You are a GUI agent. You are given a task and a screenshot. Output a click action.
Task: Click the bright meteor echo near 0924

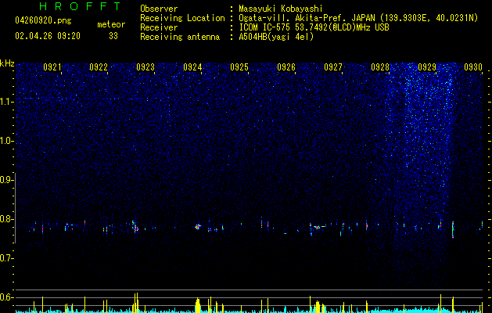[198, 226]
